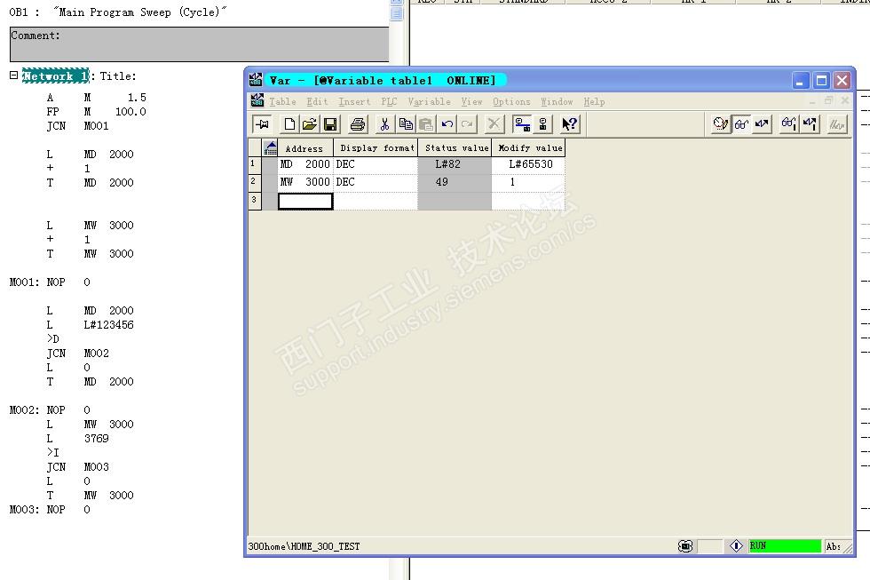Viewport: 870px width, 580px height.
Task: Click the 300home\HOME_300_TEST path text
Action: click(x=304, y=547)
